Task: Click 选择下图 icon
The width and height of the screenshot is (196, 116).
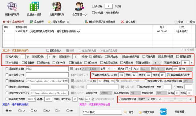Action: [123, 87]
